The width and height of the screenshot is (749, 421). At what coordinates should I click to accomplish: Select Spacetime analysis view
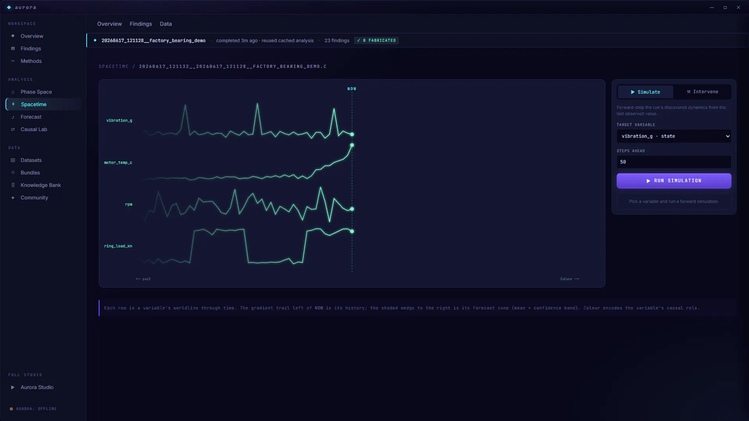(44, 104)
